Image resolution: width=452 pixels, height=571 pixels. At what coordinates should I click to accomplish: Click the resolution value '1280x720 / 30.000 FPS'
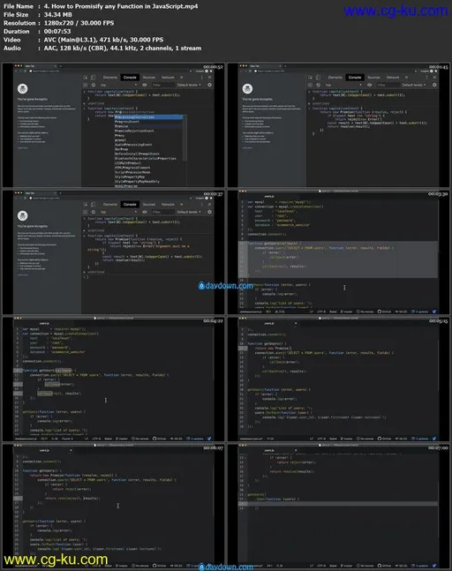79,23
